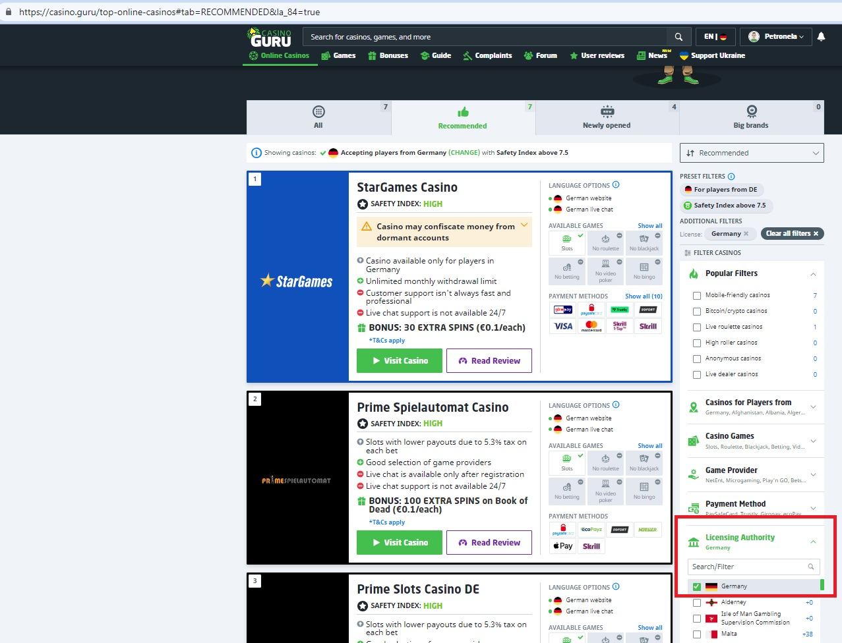Screen dimensions: 842x643
Task: Enable Mobile-friendly casinos checkbox
Action: point(697,295)
